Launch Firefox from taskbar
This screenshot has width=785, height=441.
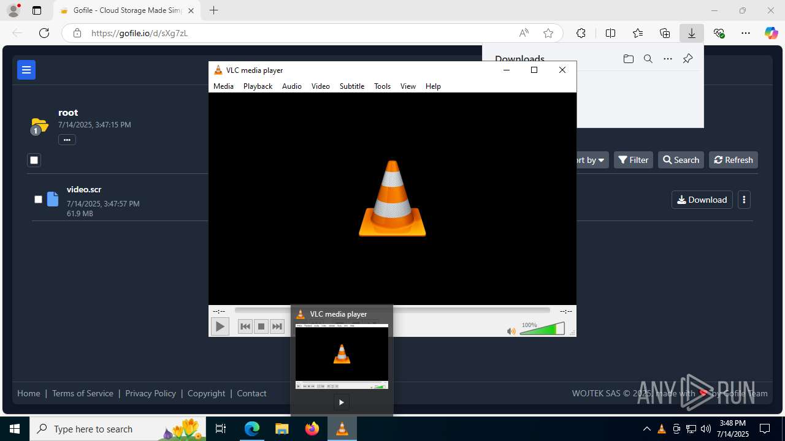pos(312,429)
